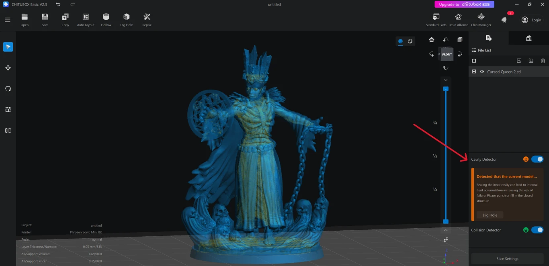Choose the Rotate tool in left sidebar

8,89
